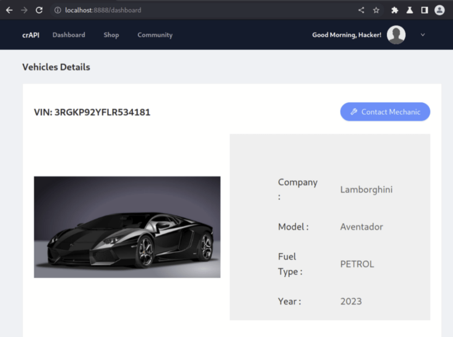The width and height of the screenshot is (453, 337).
Task: View site information icon in address bar
Action: click(58, 10)
